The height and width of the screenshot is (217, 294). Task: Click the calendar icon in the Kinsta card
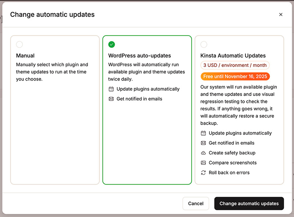click(x=204, y=133)
